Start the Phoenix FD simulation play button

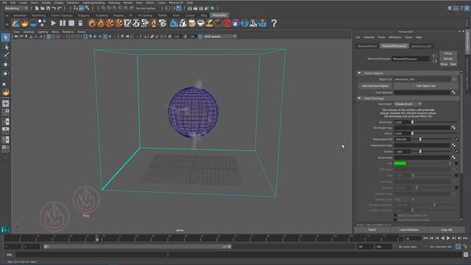tap(54, 23)
